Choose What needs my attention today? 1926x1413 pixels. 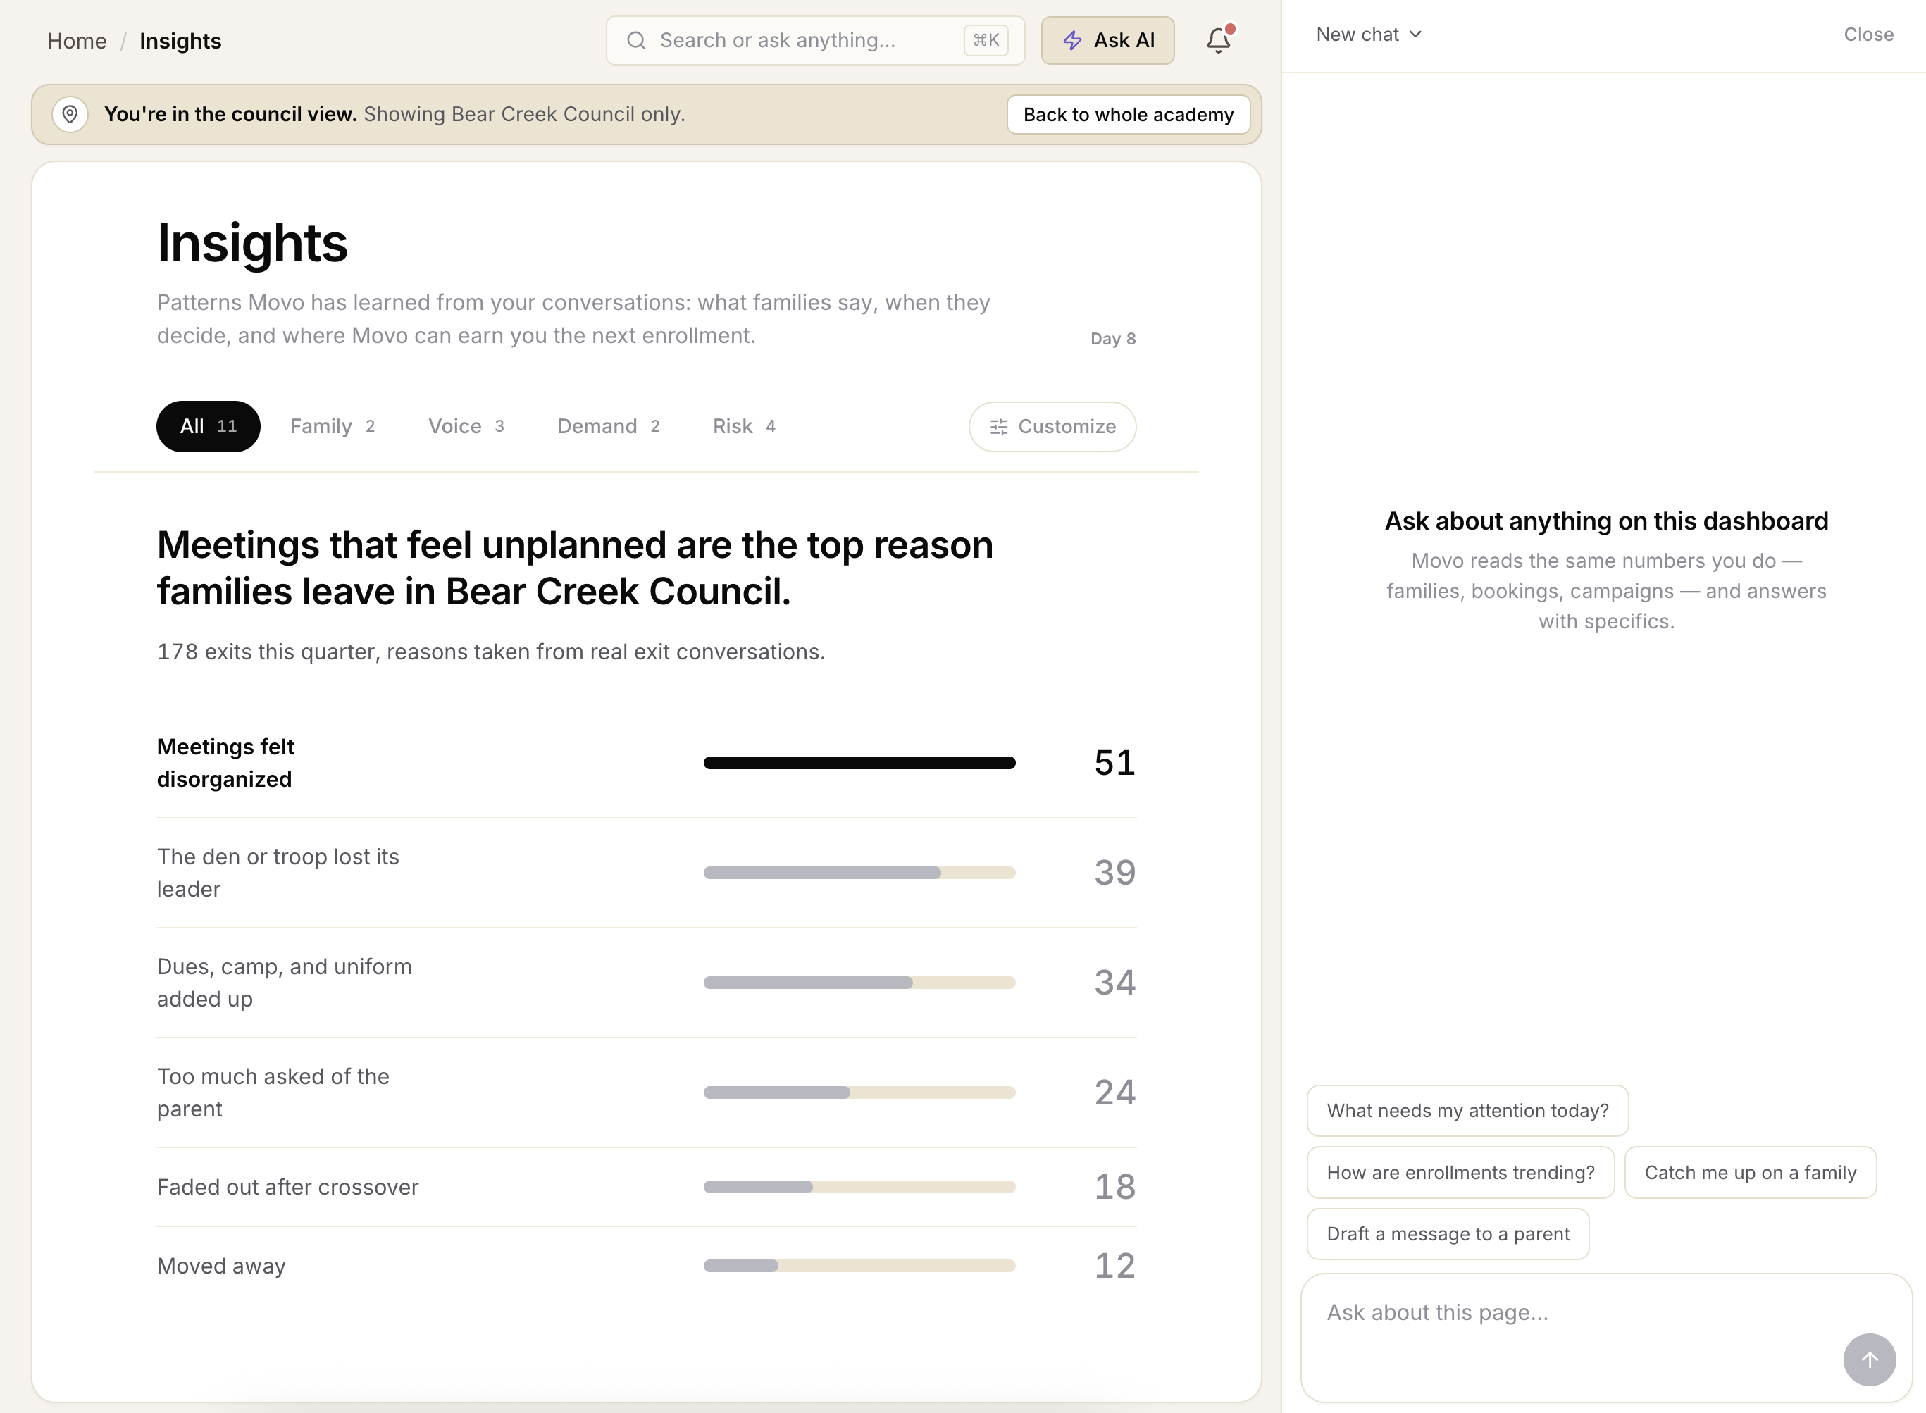[x=1467, y=1110]
